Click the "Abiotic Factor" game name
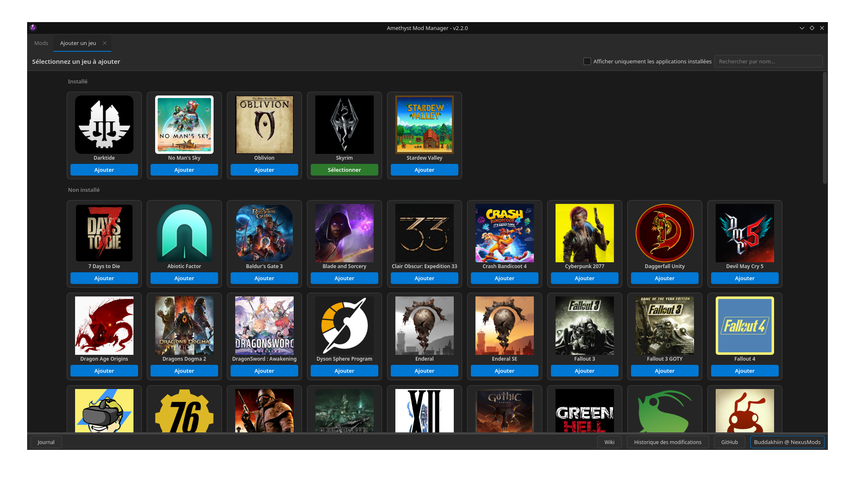 tap(184, 266)
